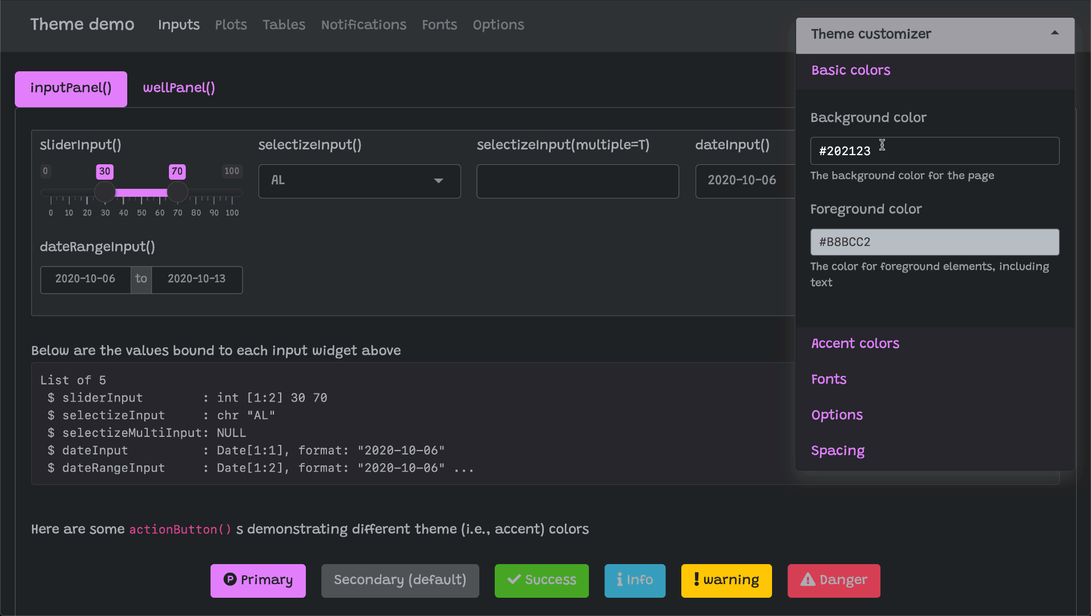Click the Primary button's P icon

(230, 579)
